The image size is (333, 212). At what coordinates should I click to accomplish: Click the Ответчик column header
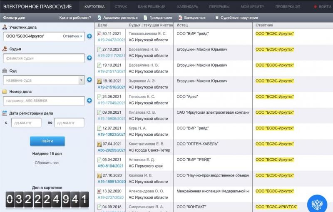coord(264,25)
